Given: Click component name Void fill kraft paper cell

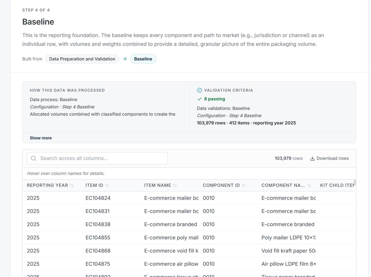Looking at the screenshot, I should (x=289, y=251).
